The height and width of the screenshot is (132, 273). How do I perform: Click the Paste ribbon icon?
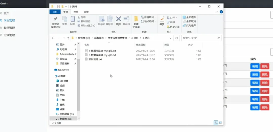point(73,21)
